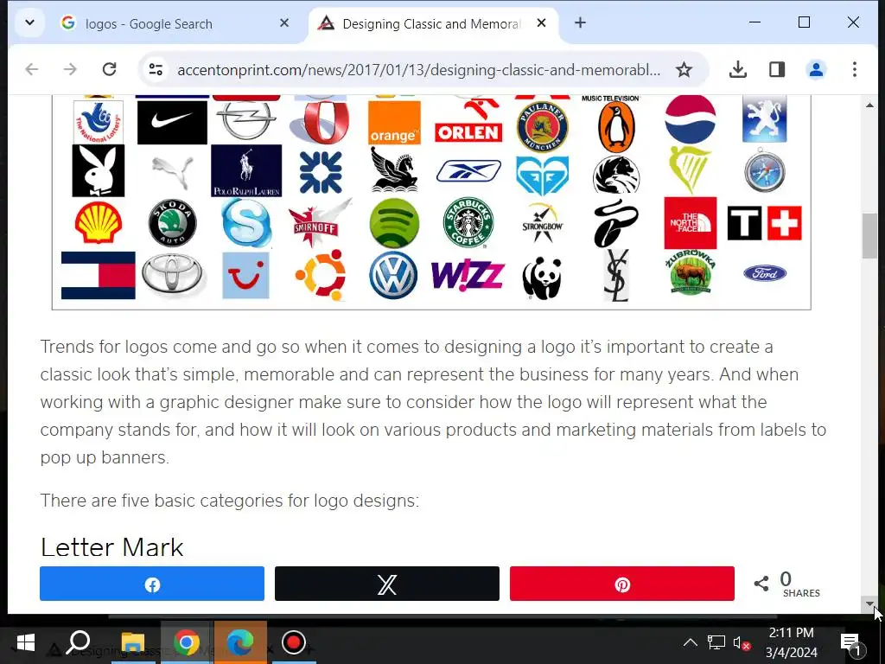Click the Wizz logo
The height and width of the screenshot is (664, 885).
[468, 276]
